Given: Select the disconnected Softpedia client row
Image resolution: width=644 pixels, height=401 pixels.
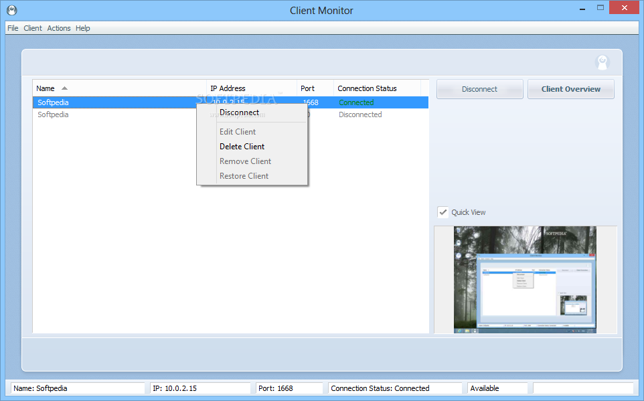Looking at the screenshot, I should click(230, 114).
